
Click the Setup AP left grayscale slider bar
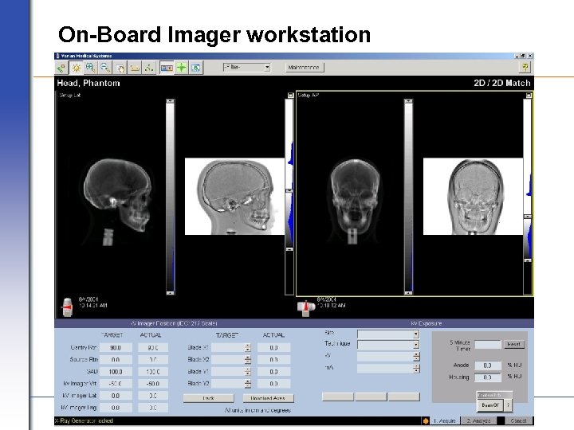[408, 197]
